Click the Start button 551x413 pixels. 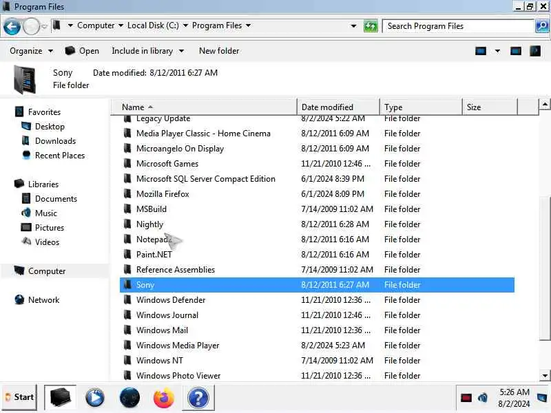coord(19,397)
